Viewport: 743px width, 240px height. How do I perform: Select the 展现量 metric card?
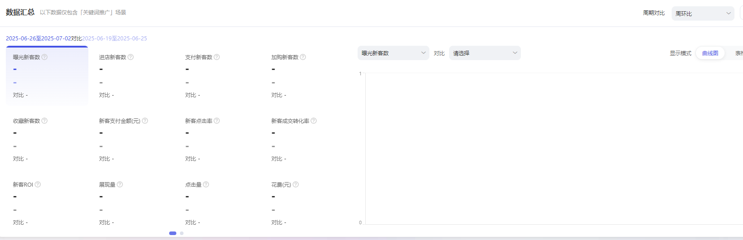(133, 203)
